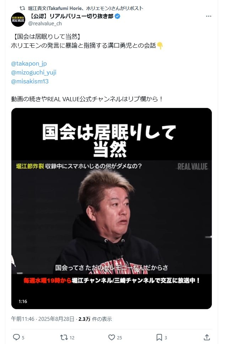Screen dimensions: 226x344
Task: Open the reply comment icon
Action: pyautogui.click(x=16, y=337)
